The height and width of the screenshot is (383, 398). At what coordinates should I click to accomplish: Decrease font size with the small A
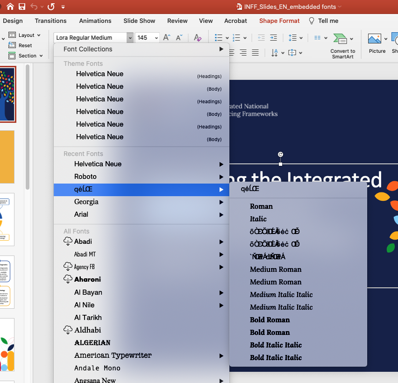[179, 37]
